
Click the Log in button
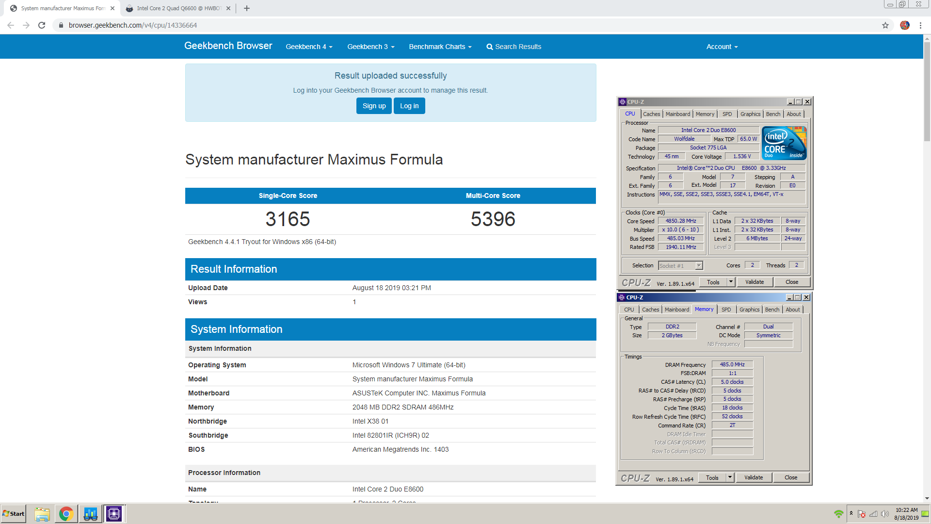point(409,106)
